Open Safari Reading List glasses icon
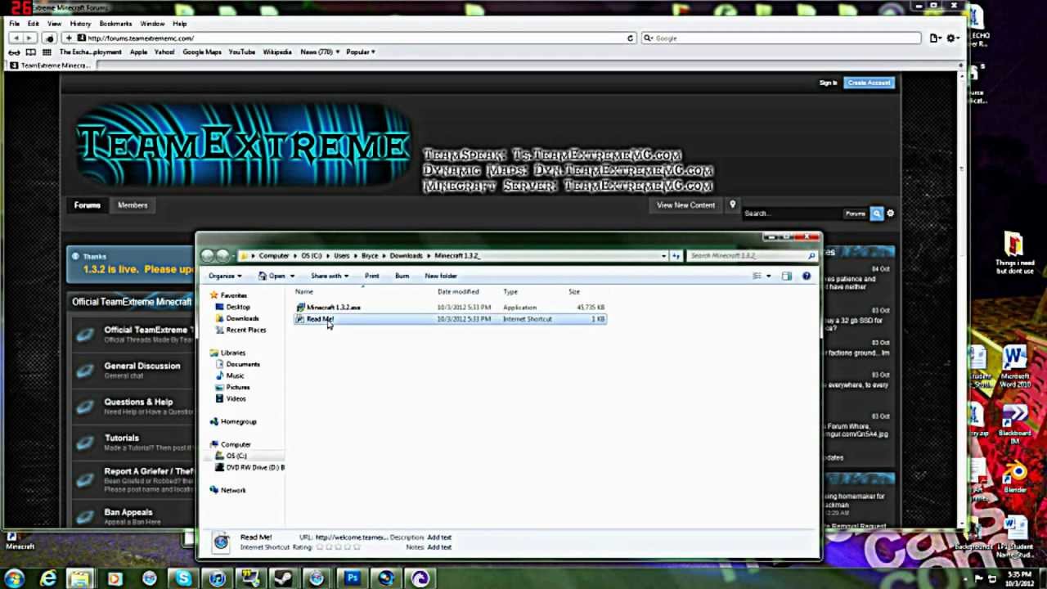The image size is (1047, 589). (x=15, y=52)
